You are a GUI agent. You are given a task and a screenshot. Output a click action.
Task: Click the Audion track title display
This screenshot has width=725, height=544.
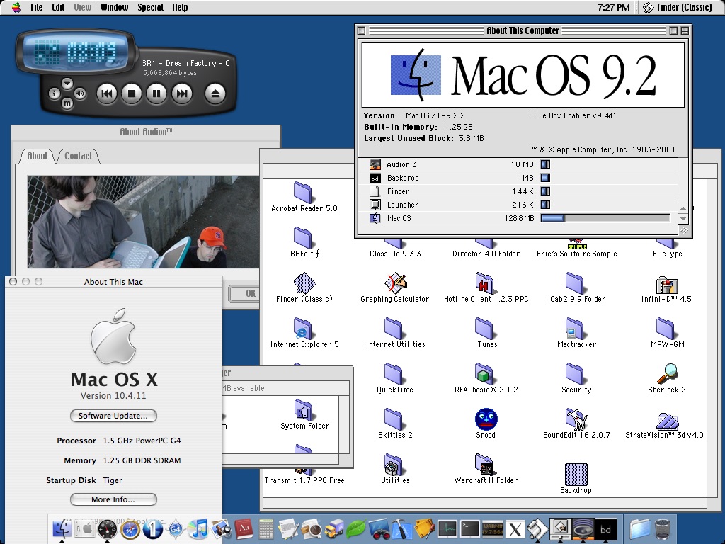point(186,63)
